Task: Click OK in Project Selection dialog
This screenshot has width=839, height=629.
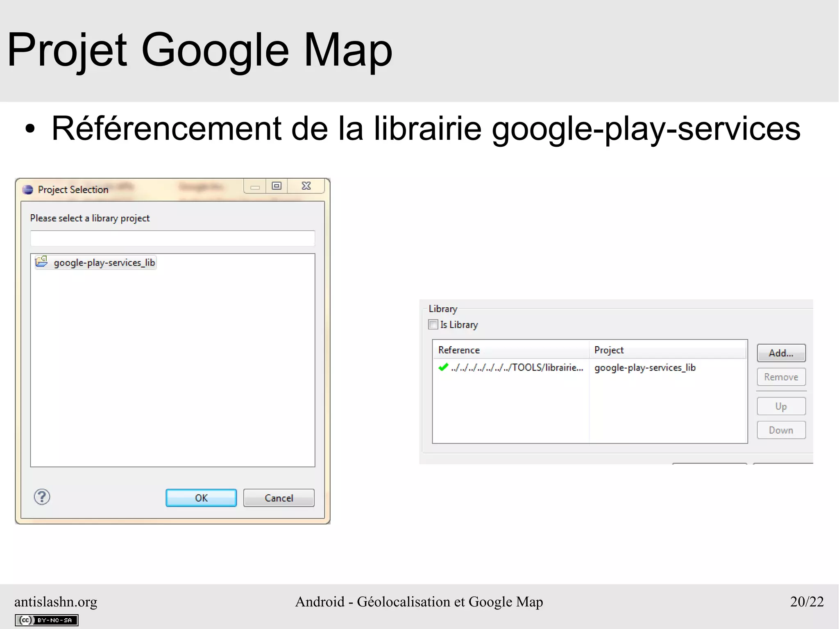Action: pos(201,498)
